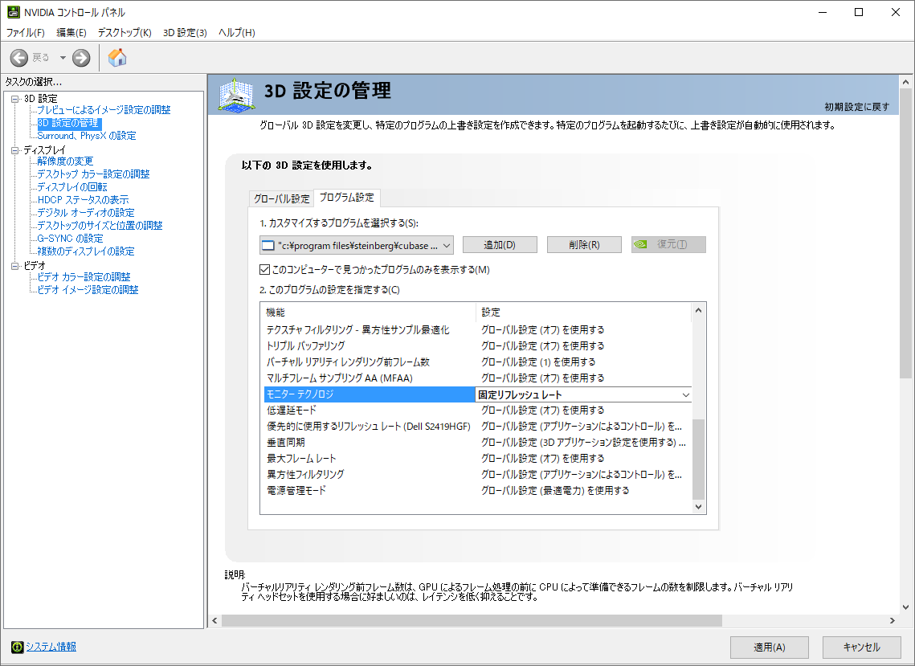Click the horizontal scrollbar thumb

click(x=472, y=620)
